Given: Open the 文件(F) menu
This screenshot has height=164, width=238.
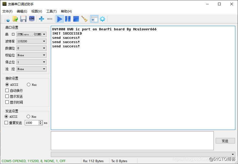Looking at the screenshot, I should (x=7, y=11).
